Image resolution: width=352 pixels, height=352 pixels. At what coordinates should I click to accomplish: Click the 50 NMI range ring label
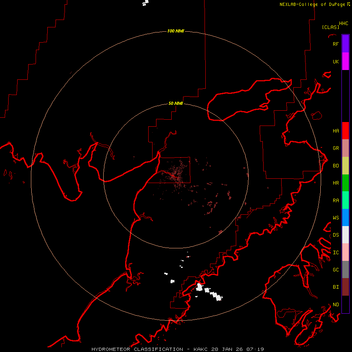coord(176,103)
